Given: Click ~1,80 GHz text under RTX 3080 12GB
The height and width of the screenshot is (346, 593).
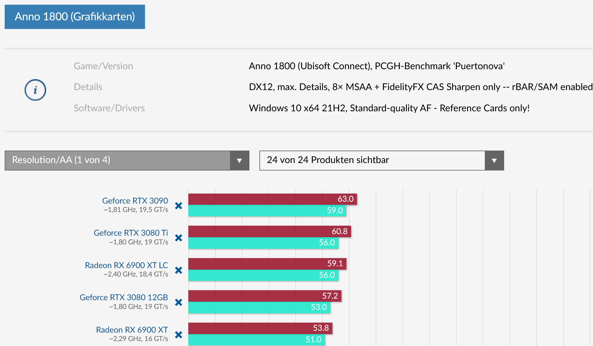Looking at the screenshot, I should (139, 307).
